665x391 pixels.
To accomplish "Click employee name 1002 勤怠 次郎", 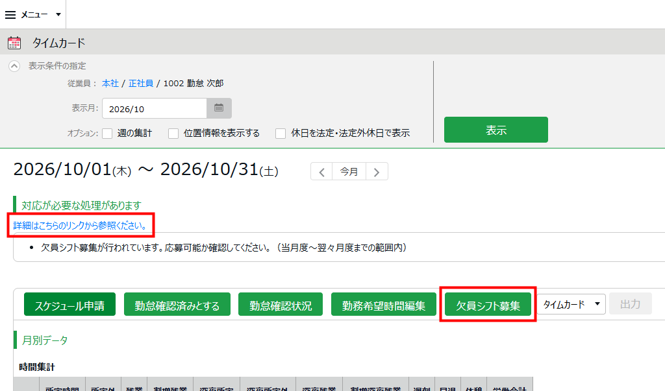I will coord(194,84).
